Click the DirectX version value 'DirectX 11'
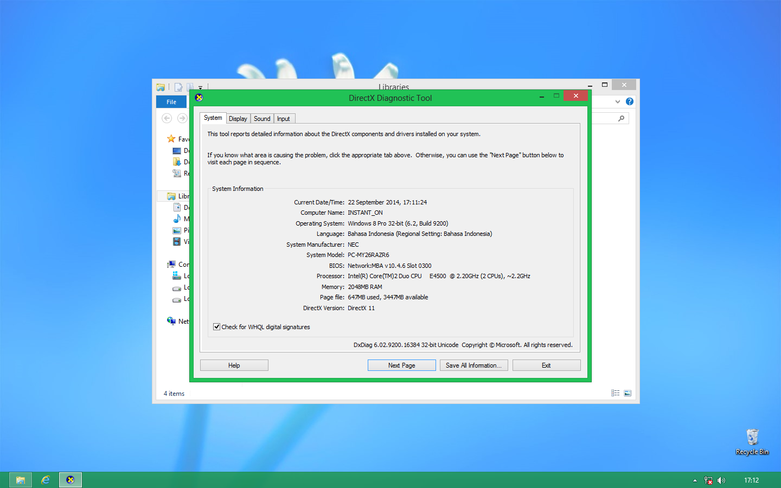The image size is (781, 488). pyautogui.click(x=361, y=308)
